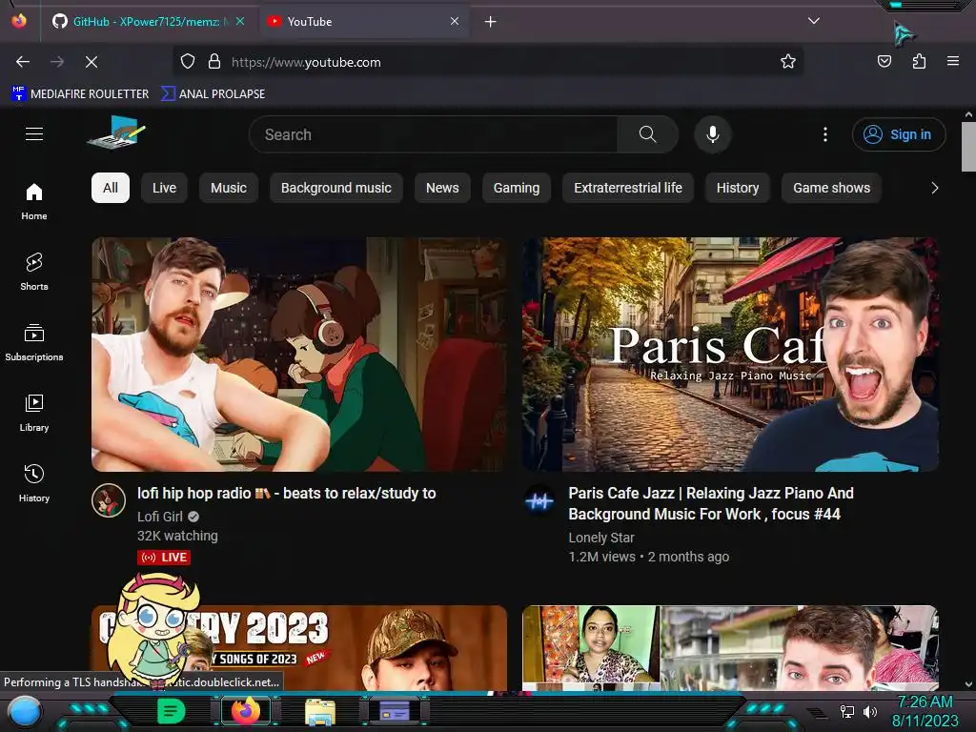Close the YouTube tab

tap(455, 21)
